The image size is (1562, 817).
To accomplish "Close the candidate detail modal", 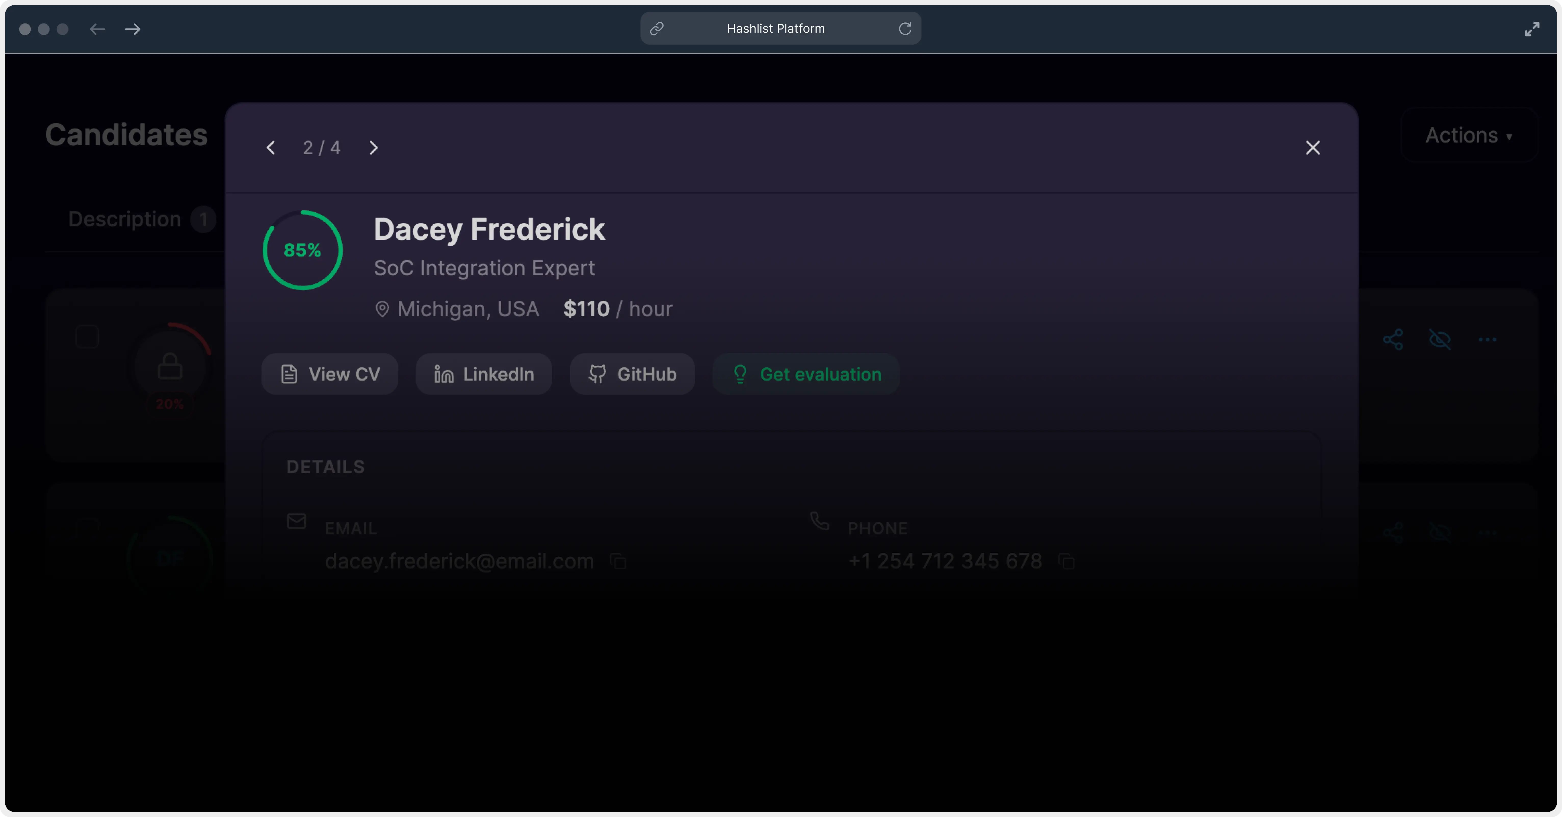I will [x=1313, y=148].
